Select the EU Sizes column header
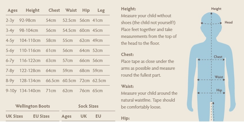 [x=41, y=116]
